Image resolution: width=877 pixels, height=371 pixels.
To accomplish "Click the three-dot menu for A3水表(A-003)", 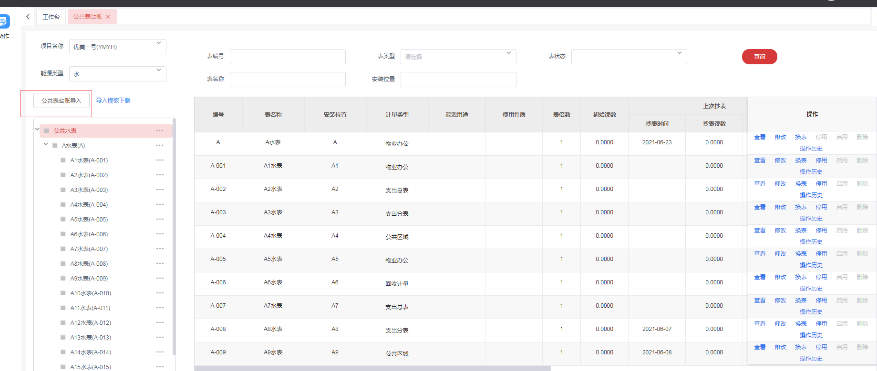I will pos(160,190).
